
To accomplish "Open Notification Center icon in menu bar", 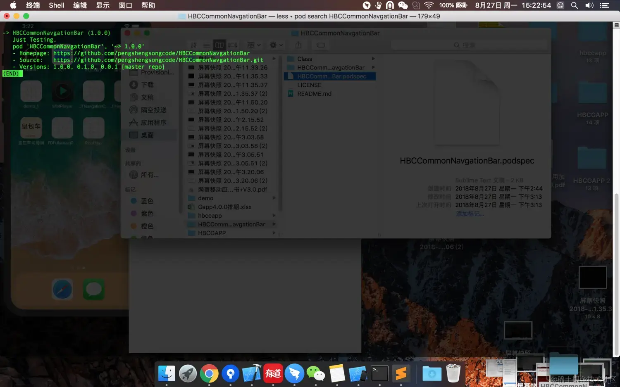I will coord(604,5).
